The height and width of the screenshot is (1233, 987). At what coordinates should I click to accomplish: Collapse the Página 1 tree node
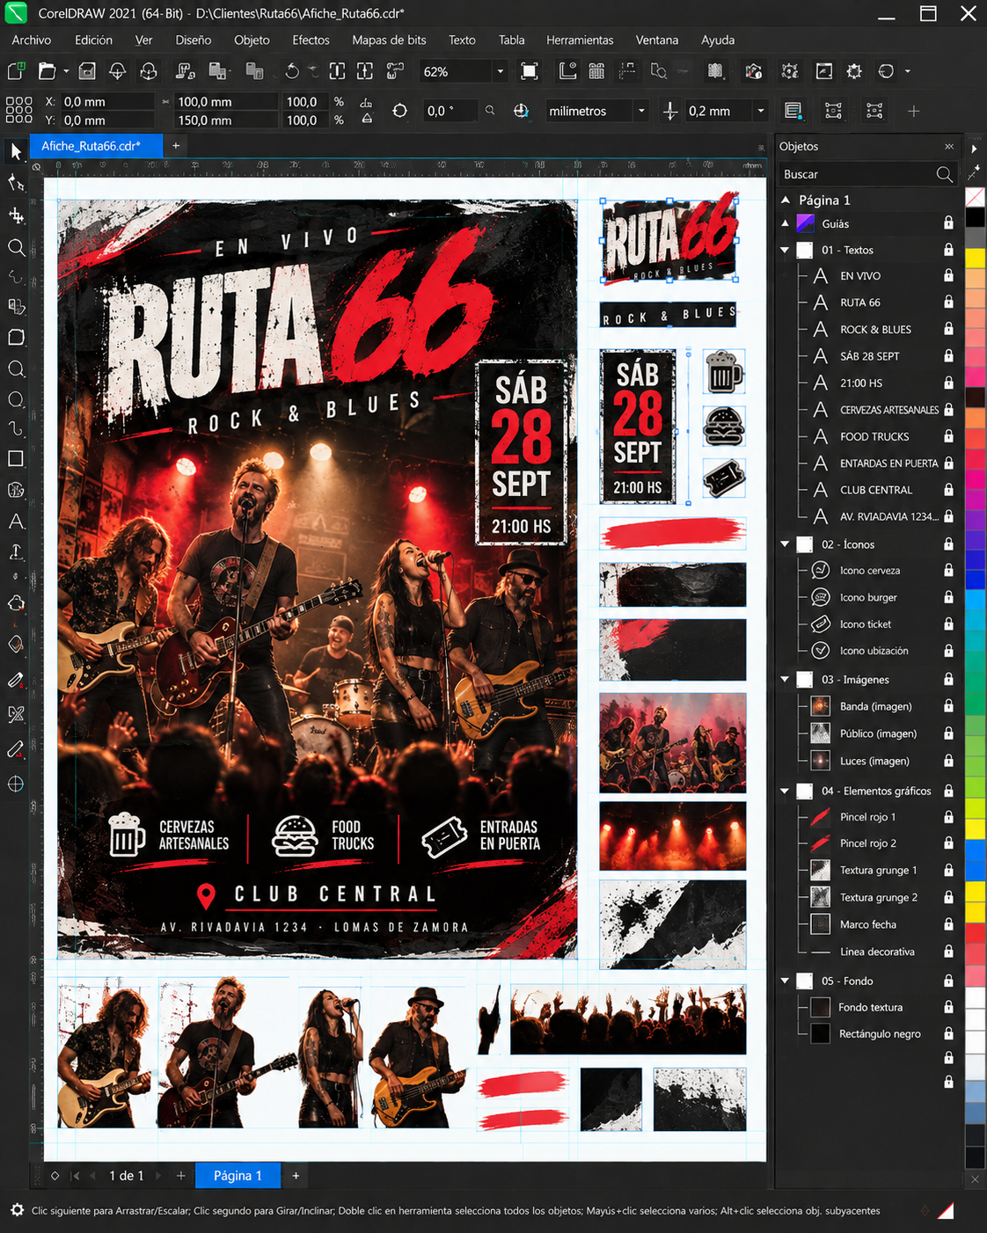coord(786,200)
